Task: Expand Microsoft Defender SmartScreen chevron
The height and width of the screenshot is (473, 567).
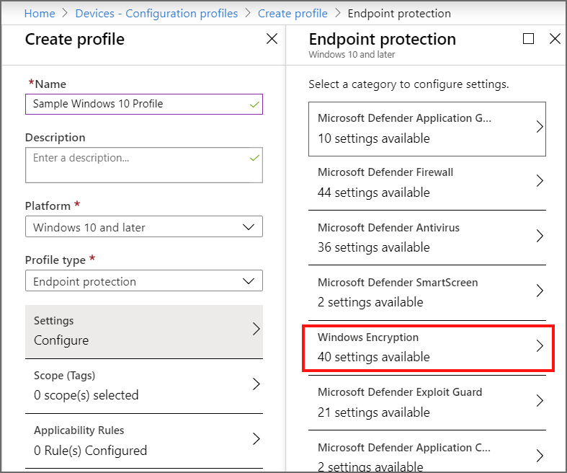Action: [x=540, y=291]
